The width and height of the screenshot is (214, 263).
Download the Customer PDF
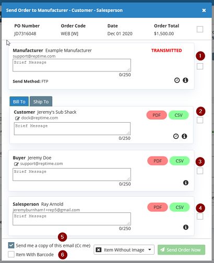157,115
